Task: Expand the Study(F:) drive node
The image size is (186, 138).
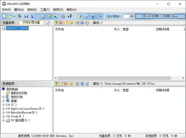Action: point(3,116)
